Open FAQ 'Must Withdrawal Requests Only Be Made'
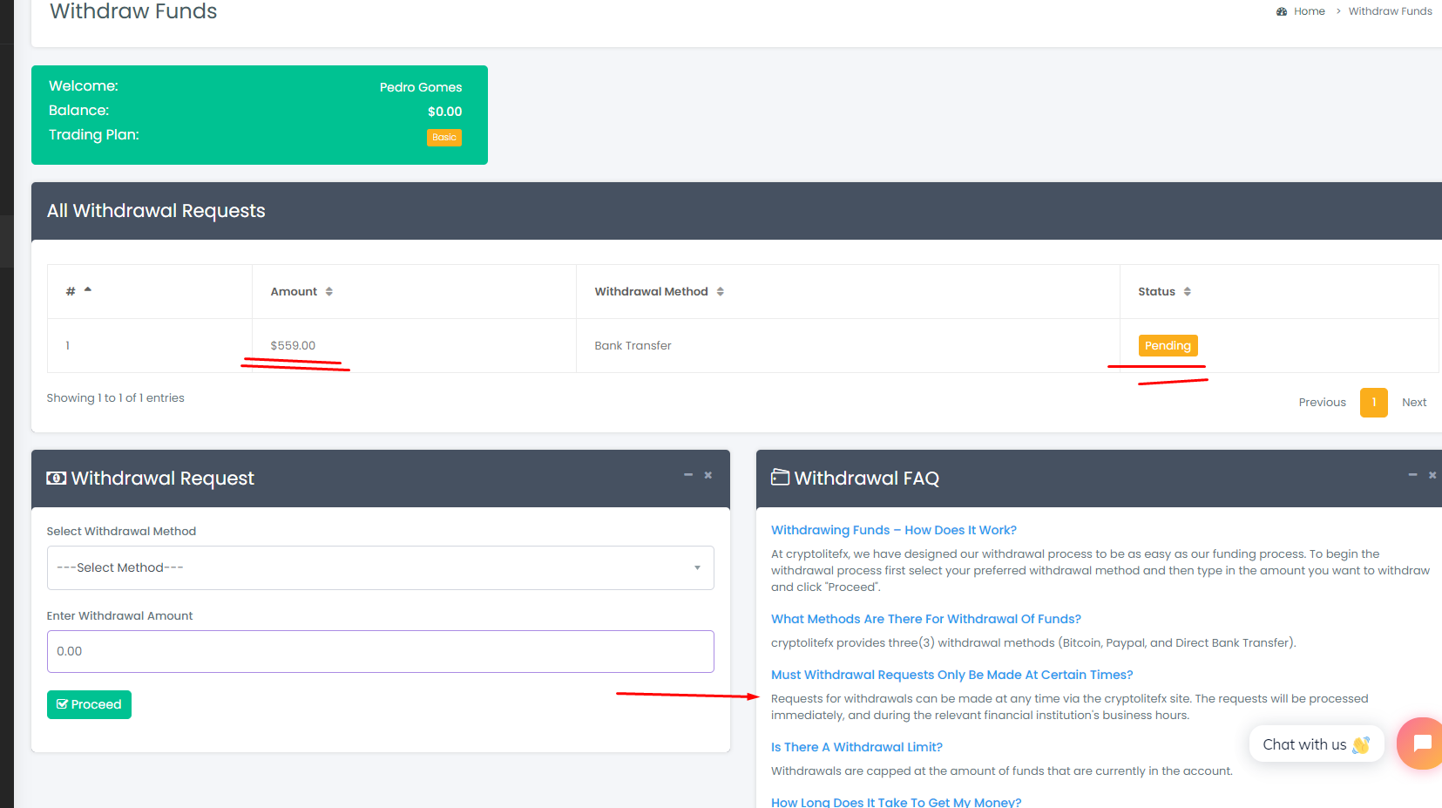 tap(952, 675)
